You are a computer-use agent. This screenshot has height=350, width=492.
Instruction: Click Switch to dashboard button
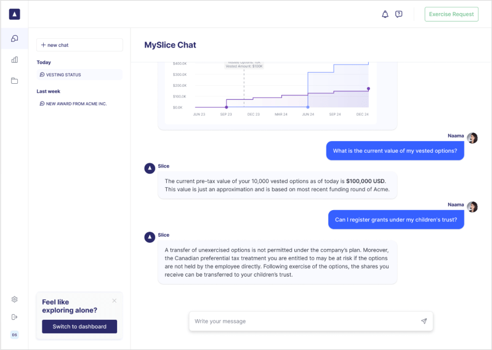79,327
